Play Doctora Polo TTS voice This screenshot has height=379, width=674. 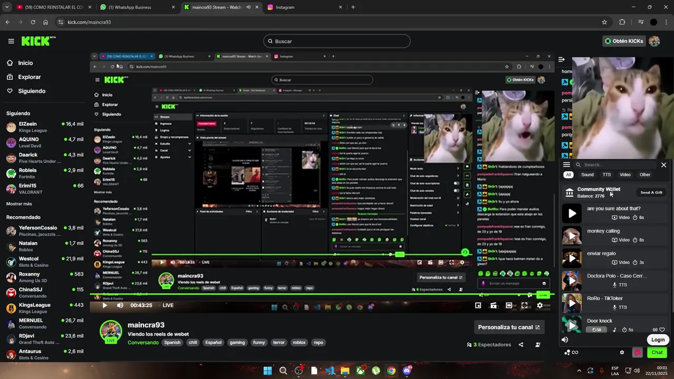572,281
